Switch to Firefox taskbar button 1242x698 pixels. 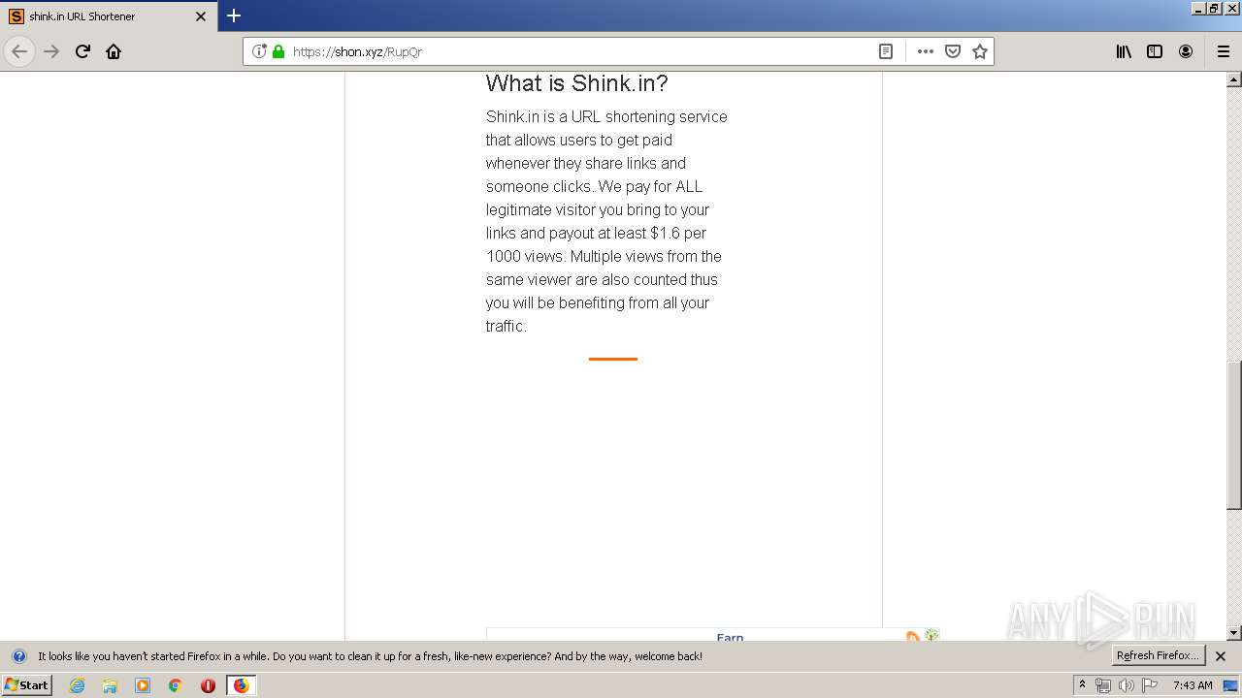pos(241,685)
